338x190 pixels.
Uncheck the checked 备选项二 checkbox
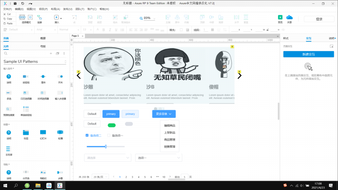(x=87, y=136)
